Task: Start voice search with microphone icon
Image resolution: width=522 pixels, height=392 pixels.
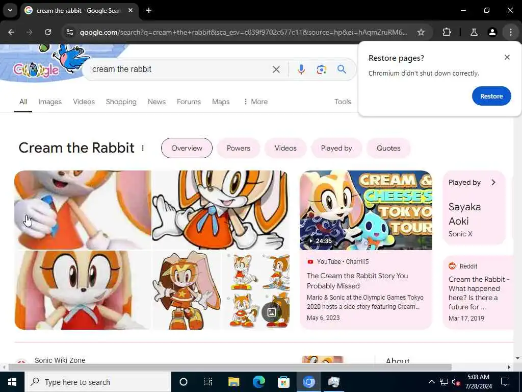Action: point(301,69)
